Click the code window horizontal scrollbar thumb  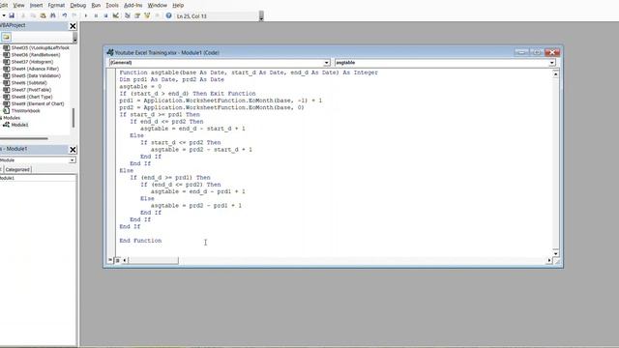pyautogui.click(x=154, y=260)
